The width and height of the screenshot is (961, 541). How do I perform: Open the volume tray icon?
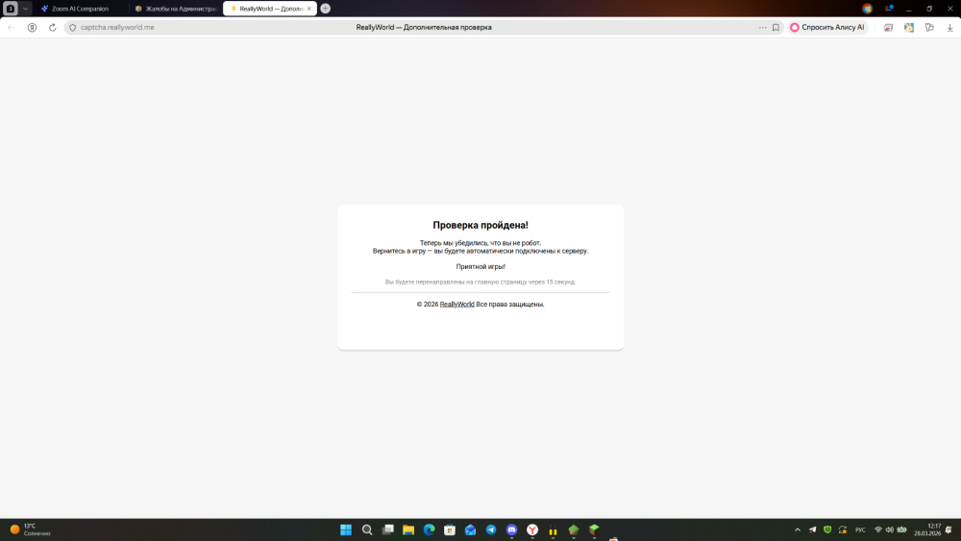pos(889,530)
